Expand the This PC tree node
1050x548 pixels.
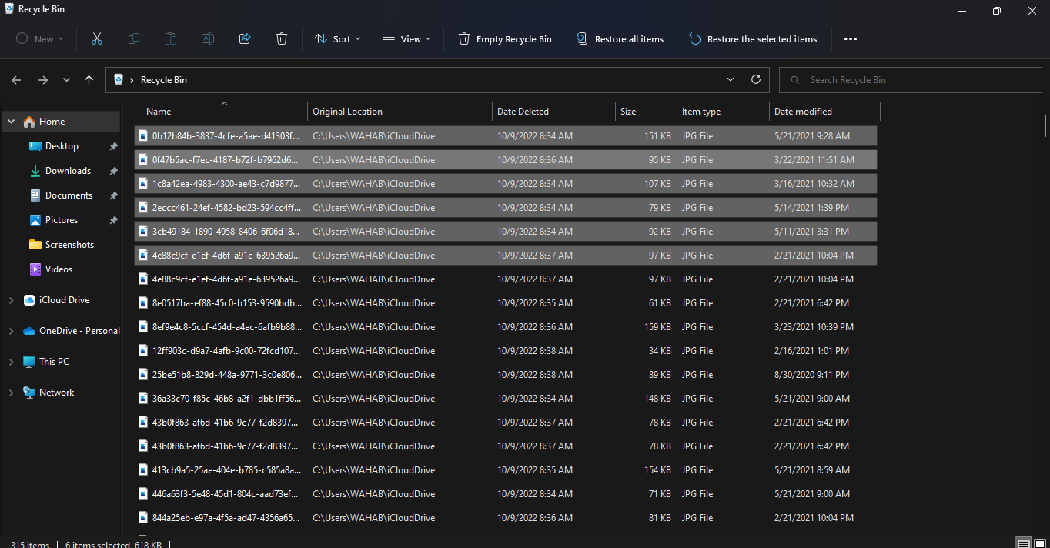click(11, 362)
